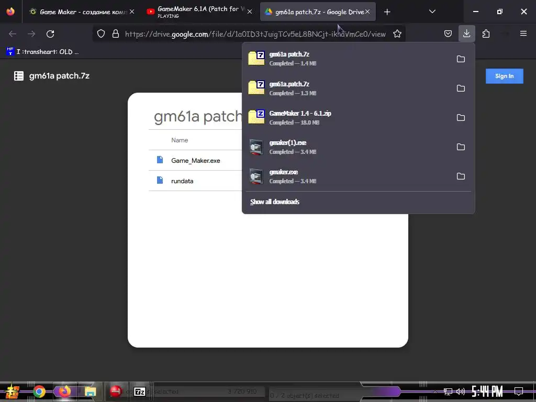Open the volume speaker tray icon
The image size is (536, 402).
click(461, 392)
